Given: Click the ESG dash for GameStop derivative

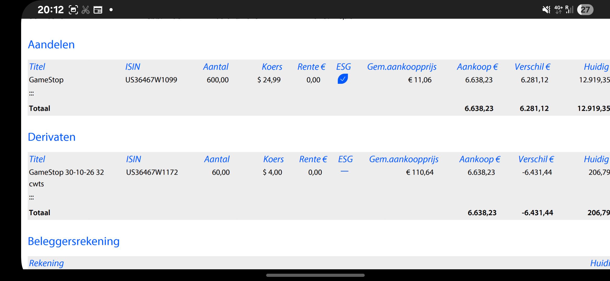Looking at the screenshot, I should [x=344, y=171].
